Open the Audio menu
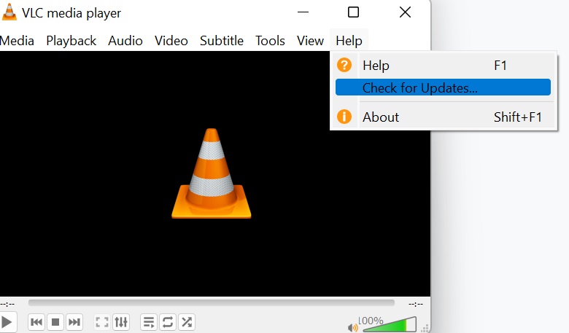Screen dimensions: 569x333 pyautogui.click(x=125, y=41)
